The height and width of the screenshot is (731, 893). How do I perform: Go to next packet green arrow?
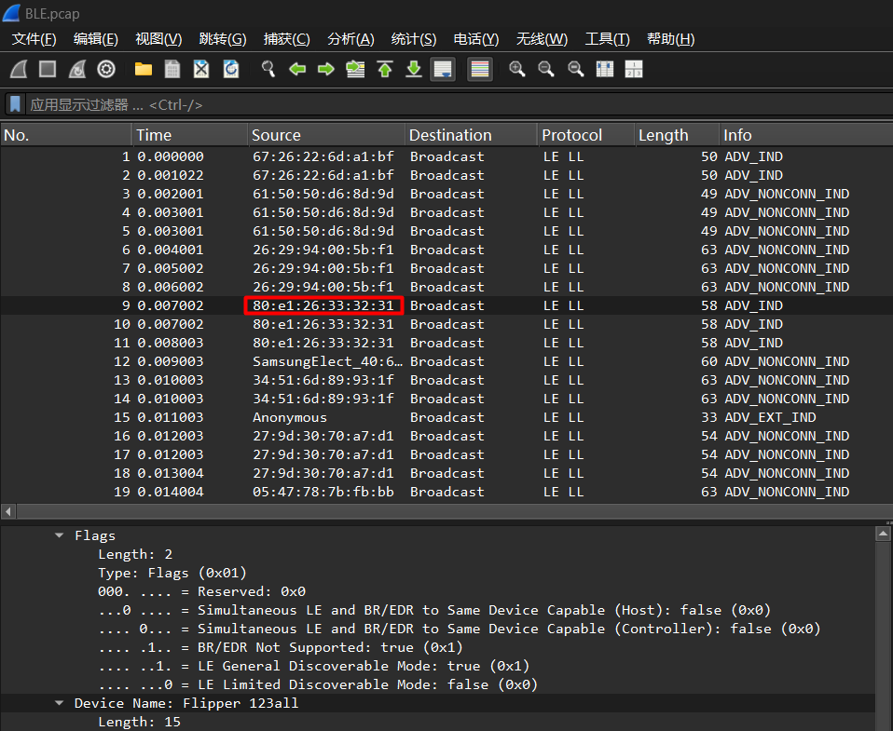pyautogui.click(x=325, y=70)
